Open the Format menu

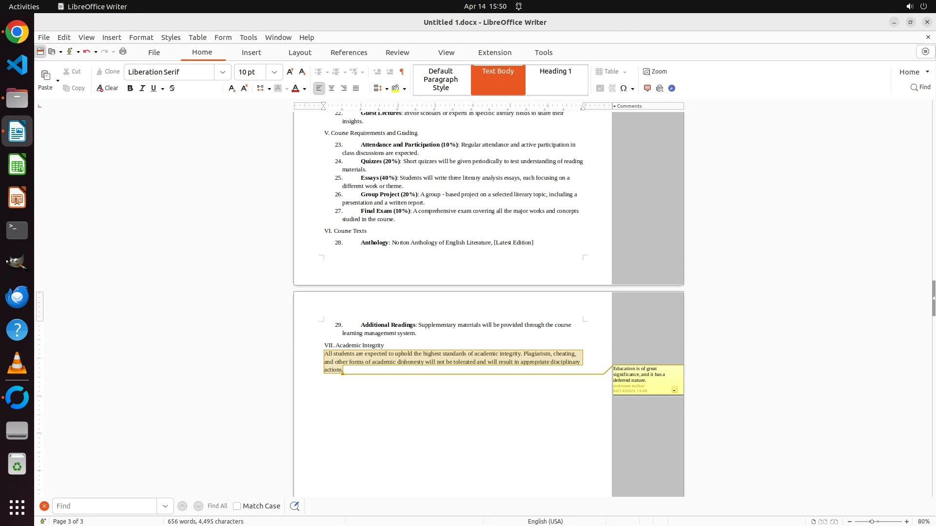pos(141,38)
